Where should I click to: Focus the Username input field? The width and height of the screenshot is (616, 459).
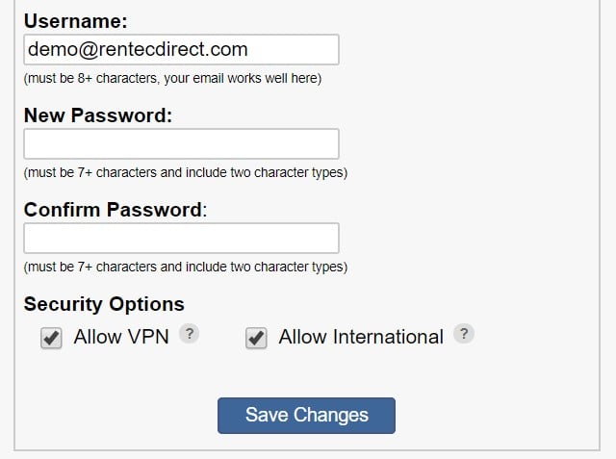tap(181, 49)
